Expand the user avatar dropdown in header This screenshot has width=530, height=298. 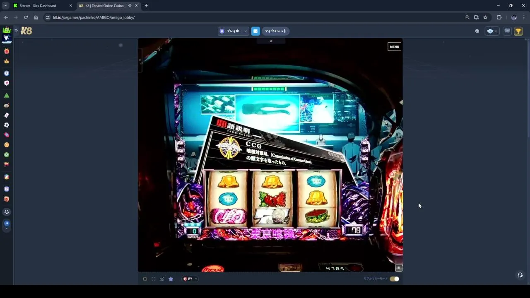pyautogui.click(x=492, y=31)
